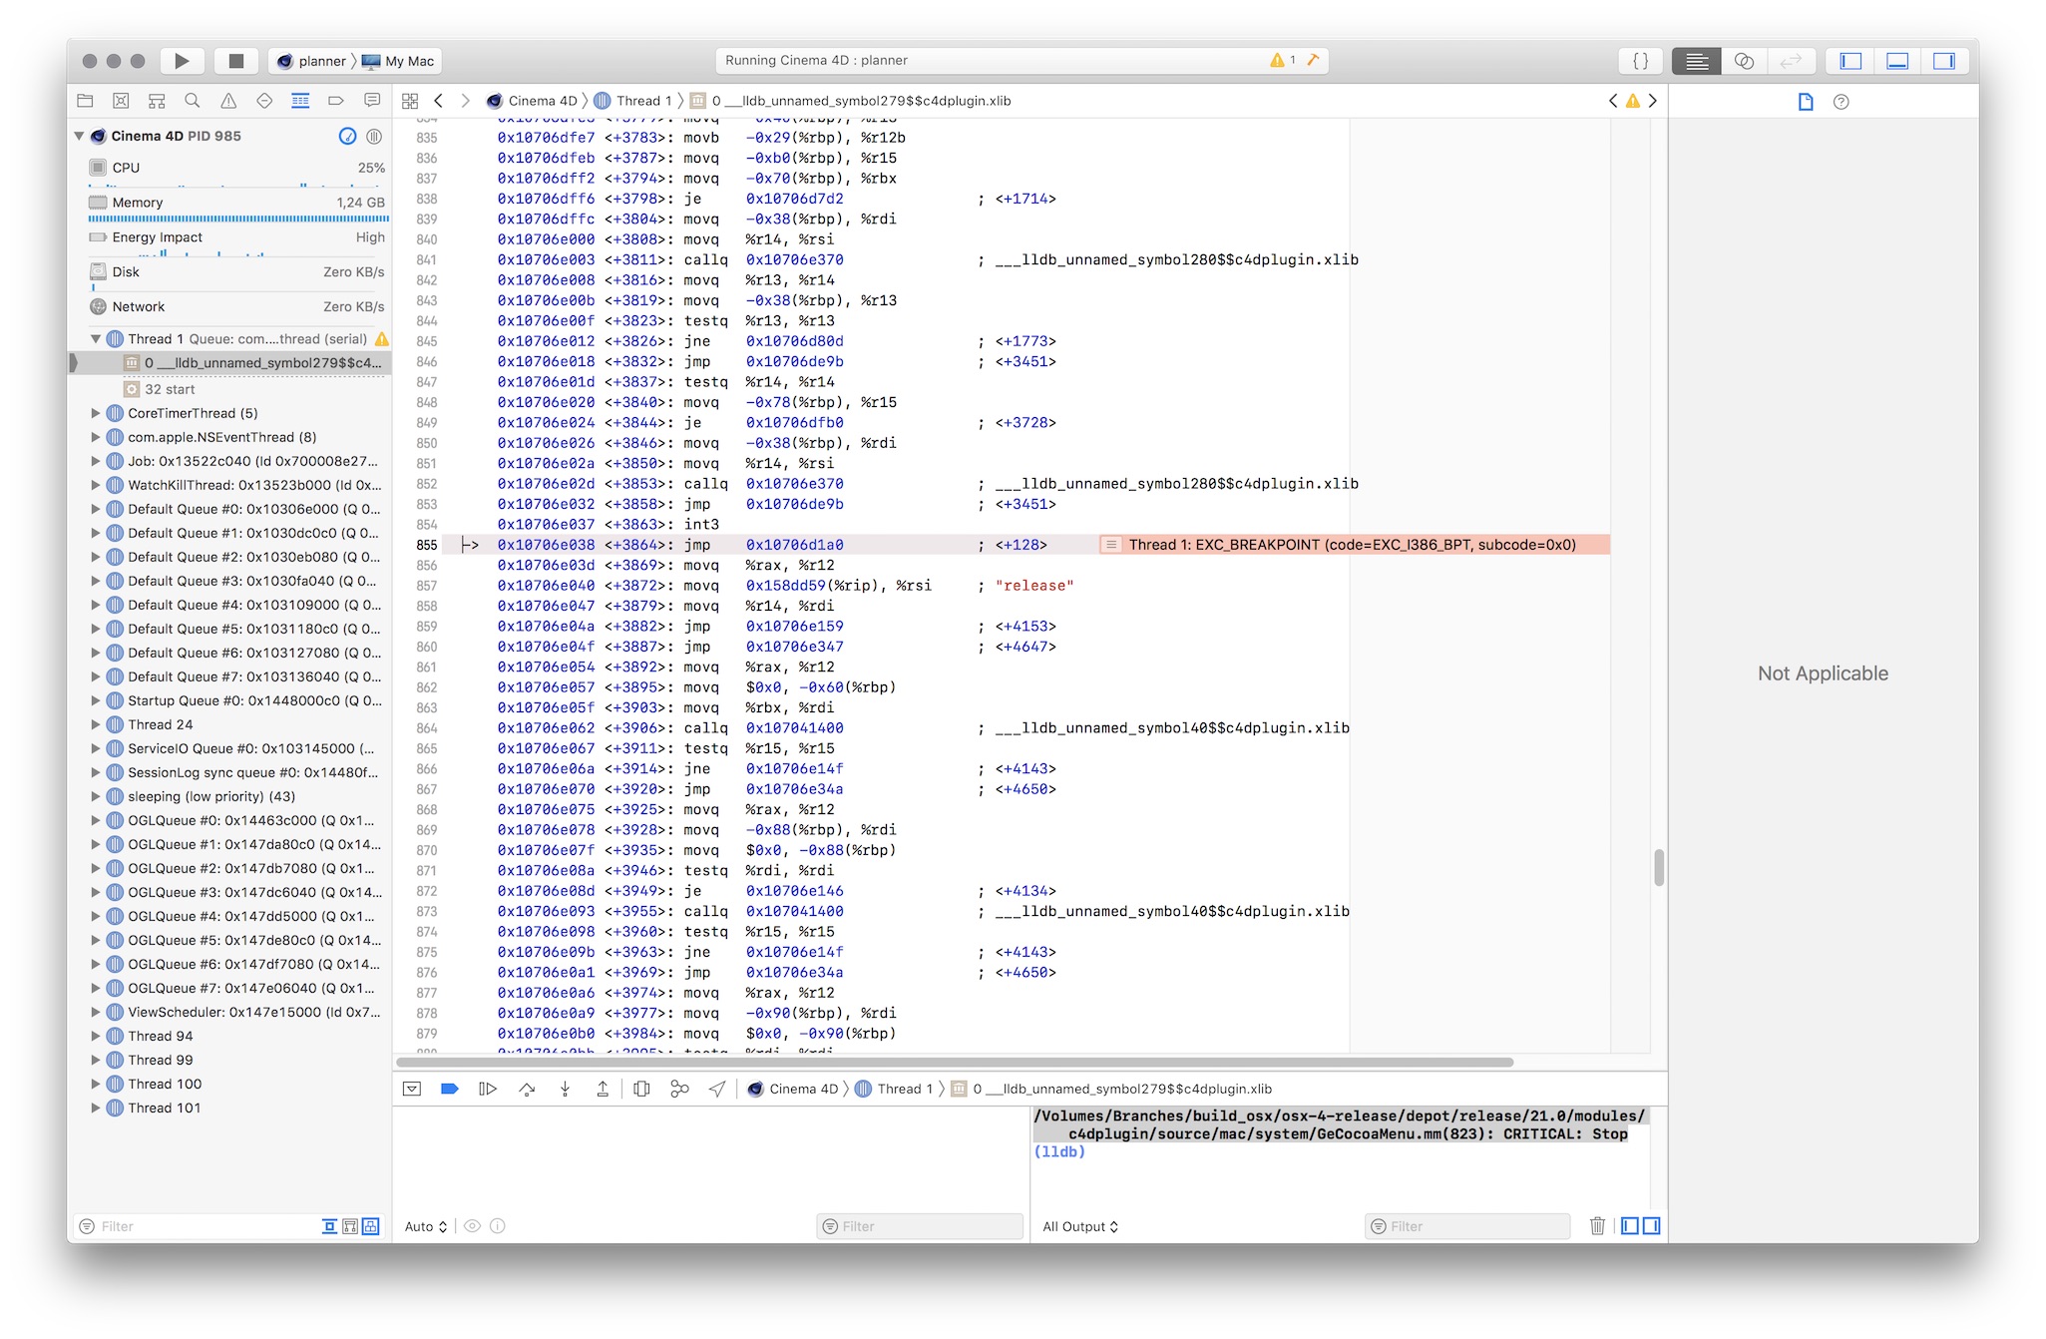This screenshot has width=2046, height=1339.
Task: Switch to the Breakpoint navigator tab
Action: tap(336, 101)
